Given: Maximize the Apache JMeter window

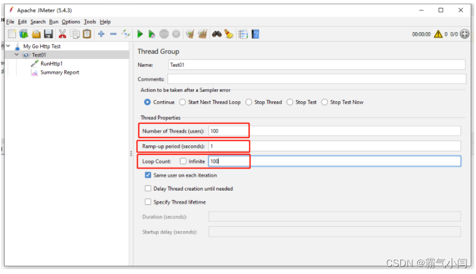Looking at the screenshot, I should click(x=441, y=10).
